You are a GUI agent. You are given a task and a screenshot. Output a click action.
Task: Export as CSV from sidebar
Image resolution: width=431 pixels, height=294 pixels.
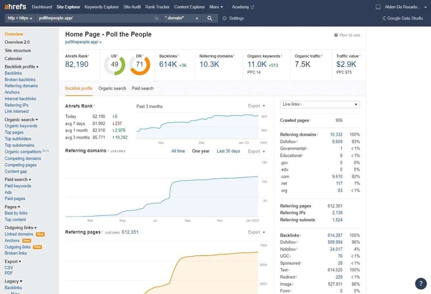click(9, 268)
